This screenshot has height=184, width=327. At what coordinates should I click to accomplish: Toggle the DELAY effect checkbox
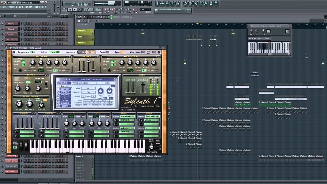[x=58, y=100]
